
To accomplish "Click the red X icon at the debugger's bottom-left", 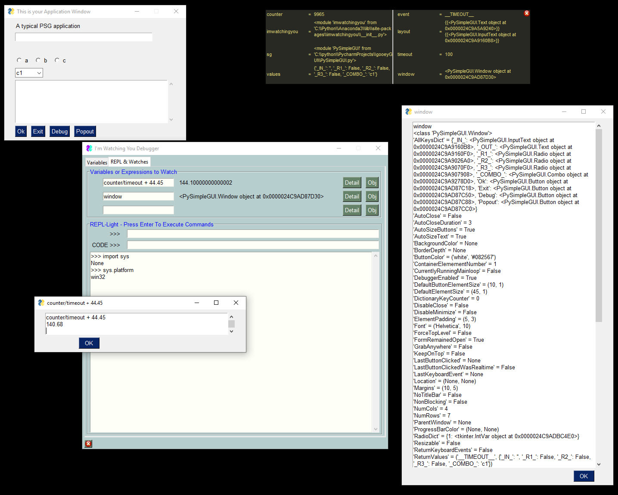I will pos(88,443).
